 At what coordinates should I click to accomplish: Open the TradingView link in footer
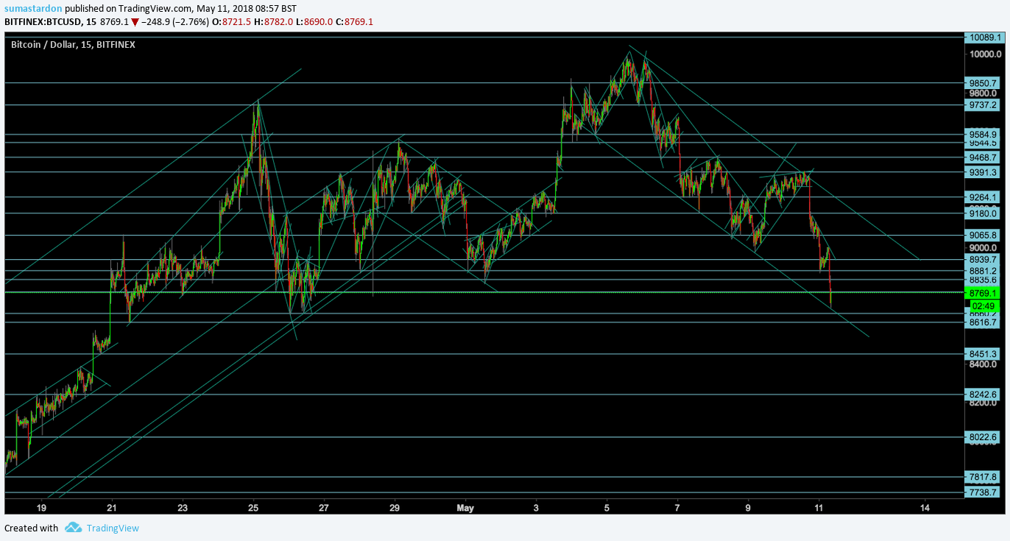point(113,528)
